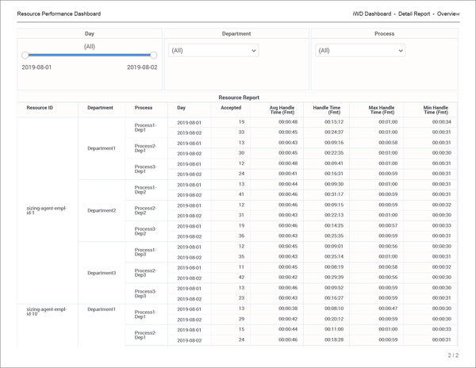The image size is (476, 368).
Task: Click the Resource ID column header
Action: 40,108
